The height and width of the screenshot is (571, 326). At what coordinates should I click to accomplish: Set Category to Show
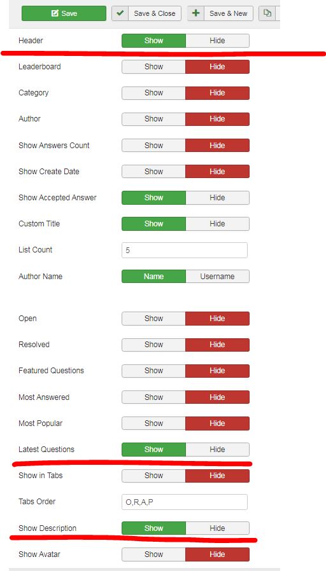tap(153, 93)
